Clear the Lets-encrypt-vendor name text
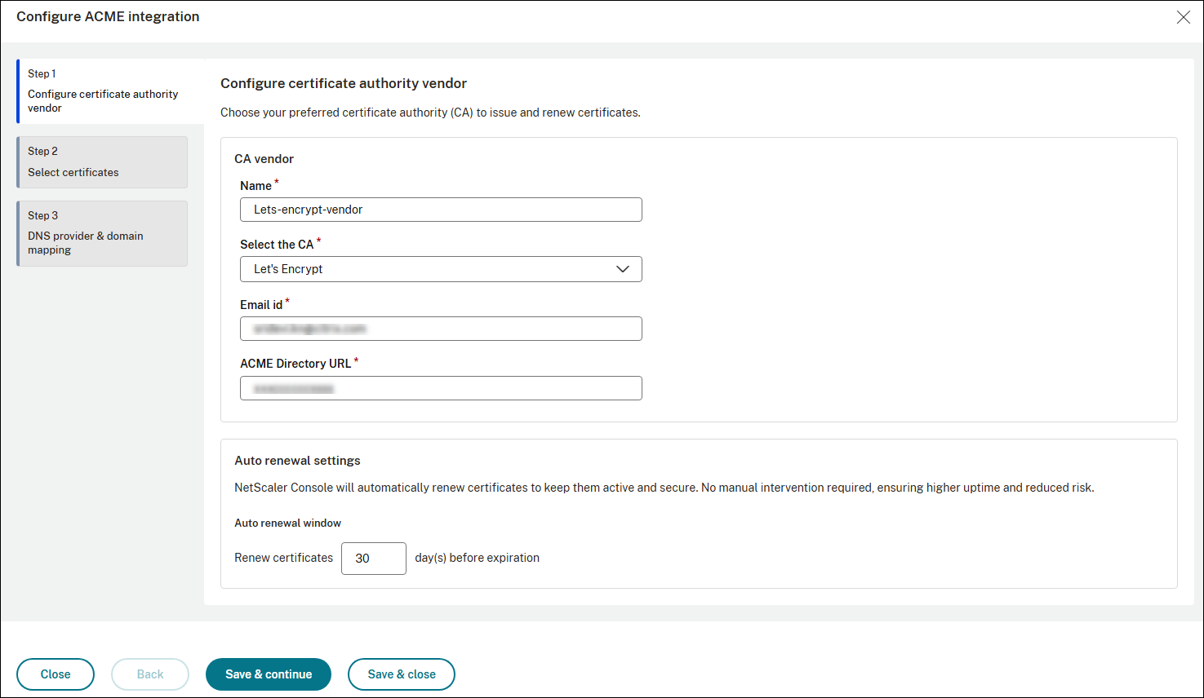The height and width of the screenshot is (698, 1204). (x=441, y=210)
